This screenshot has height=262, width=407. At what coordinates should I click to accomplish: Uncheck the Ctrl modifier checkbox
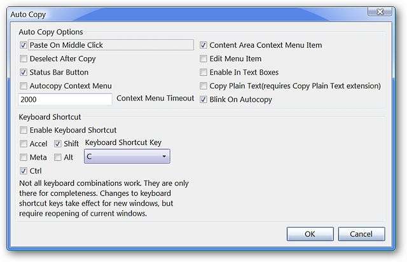(24, 170)
